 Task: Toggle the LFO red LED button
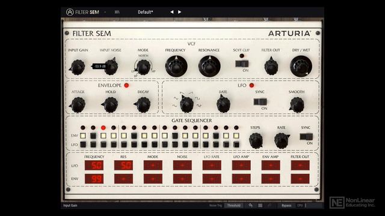coord(251,85)
